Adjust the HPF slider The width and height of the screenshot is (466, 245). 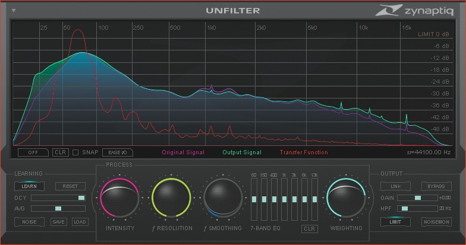click(417, 209)
